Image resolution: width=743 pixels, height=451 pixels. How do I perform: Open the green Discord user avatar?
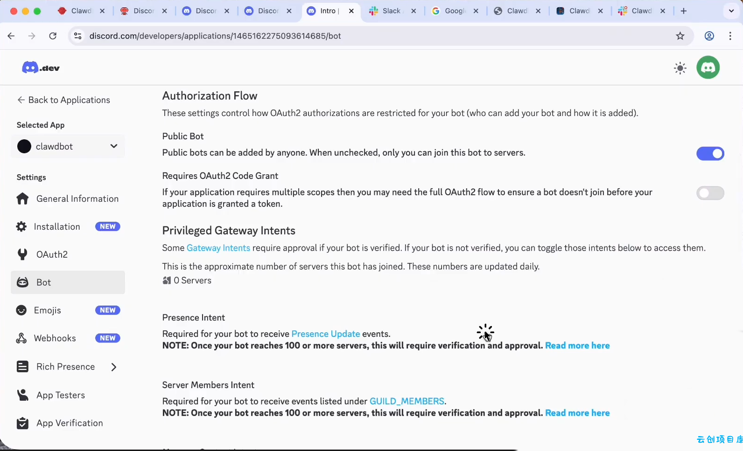[708, 68]
